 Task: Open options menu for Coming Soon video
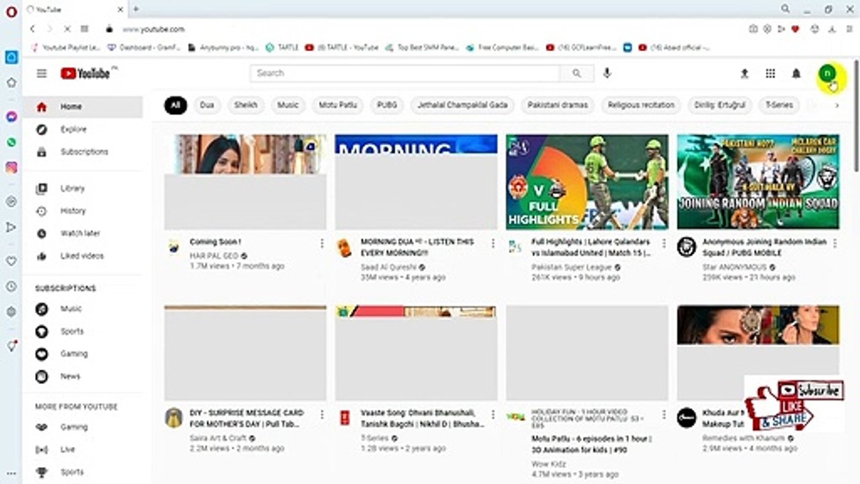tap(322, 243)
